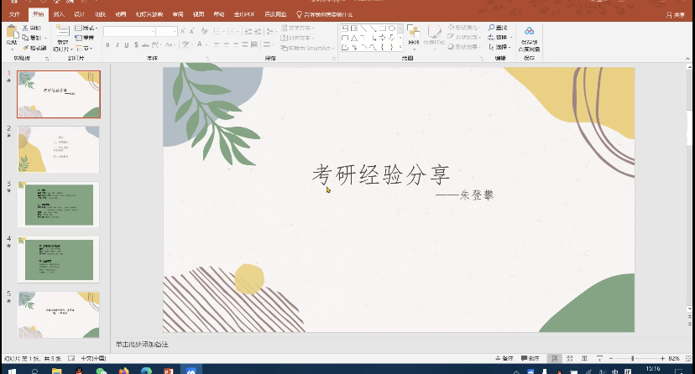Open Slide Sorter view from status bar
This screenshot has height=374, width=695.
[570, 358]
